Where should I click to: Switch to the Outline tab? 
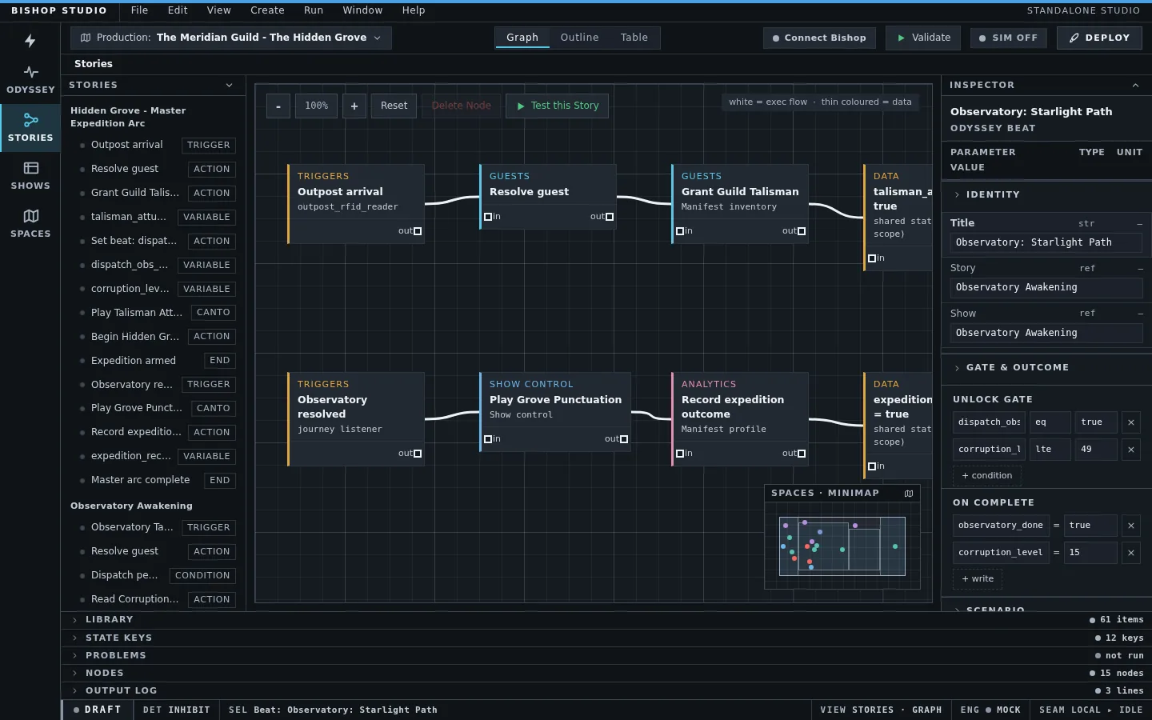coord(579,38)
